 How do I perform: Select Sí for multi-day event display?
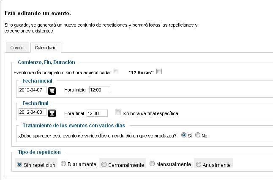(184, 135)
